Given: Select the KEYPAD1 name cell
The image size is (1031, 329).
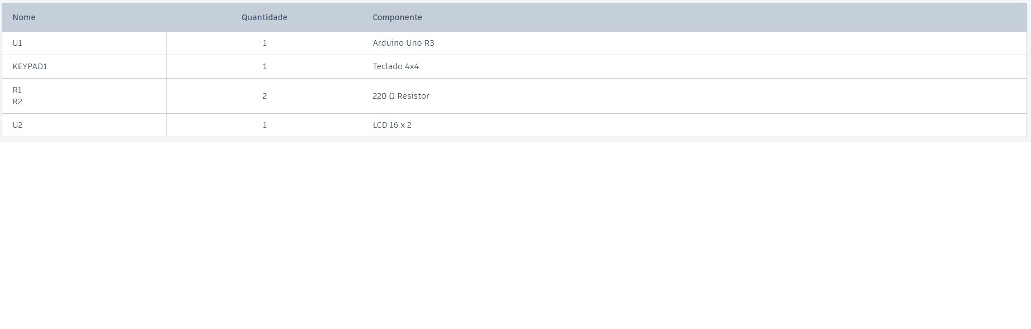Looking at the screenshot, I should click(x=30, y=66).
